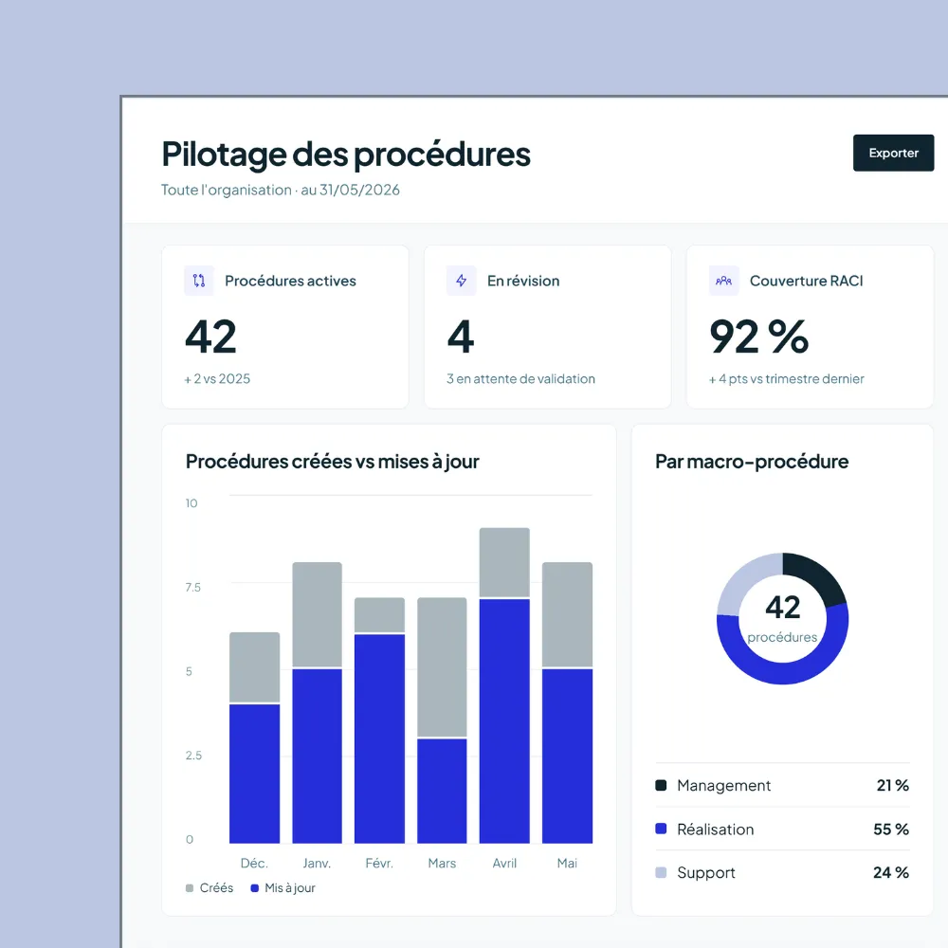948x948 pixels.
Task: Click the Créés legend text
Action: coord(216,887)
